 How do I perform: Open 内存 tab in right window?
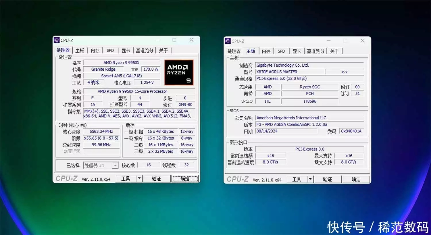pyautogui.click(x=266, y=51)
